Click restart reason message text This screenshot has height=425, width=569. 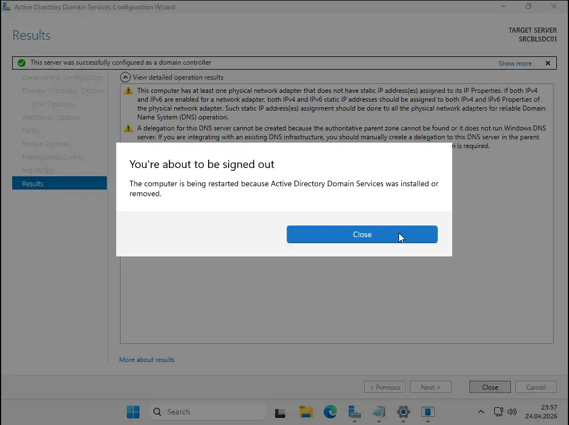point(284,188)
